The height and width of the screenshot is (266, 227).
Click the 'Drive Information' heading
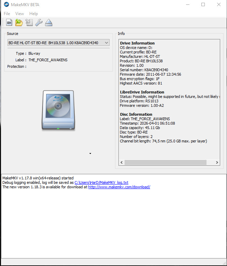(x=137, y=43)
